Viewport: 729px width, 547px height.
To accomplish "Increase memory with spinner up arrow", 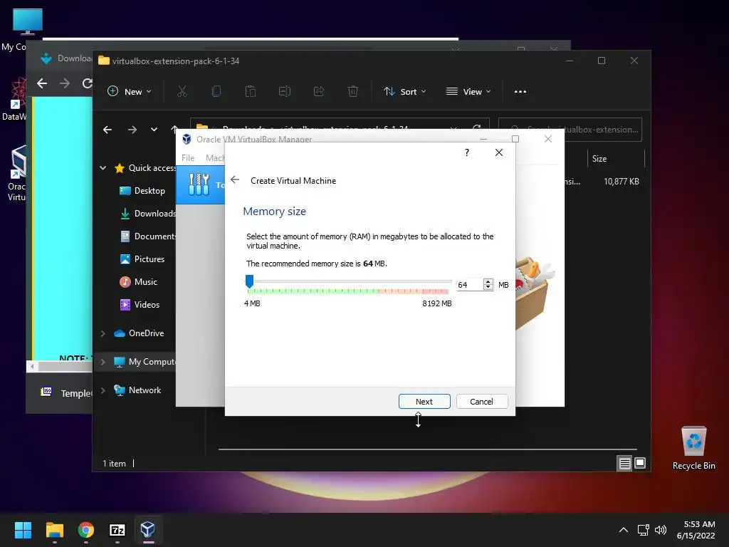I will 488,282.
